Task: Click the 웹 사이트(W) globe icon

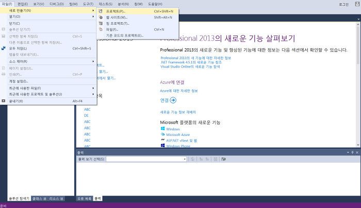Action: coord(101,17)
